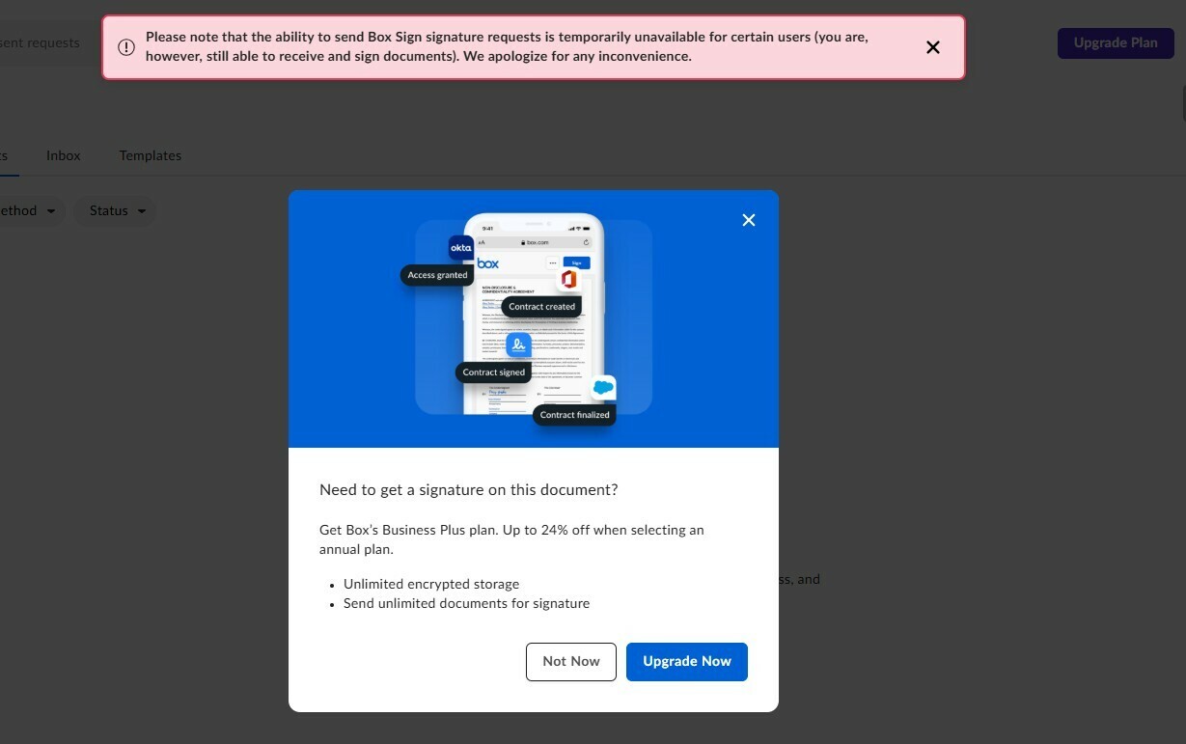The width and height of the screenshot is (1186, 744).
Task: Click the 'Access granted' label in the illustration
Action: (437, 275)
